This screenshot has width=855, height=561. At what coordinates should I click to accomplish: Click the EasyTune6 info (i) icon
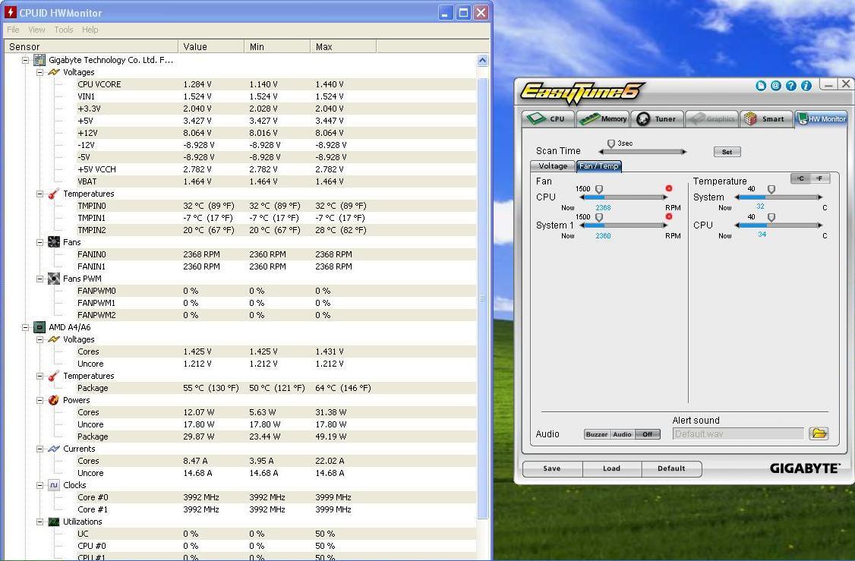click(x=806, y=86)
